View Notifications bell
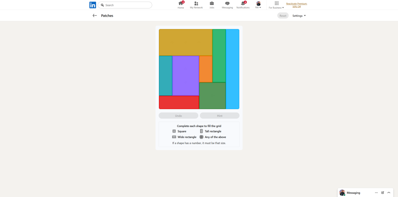 point(243,5)
